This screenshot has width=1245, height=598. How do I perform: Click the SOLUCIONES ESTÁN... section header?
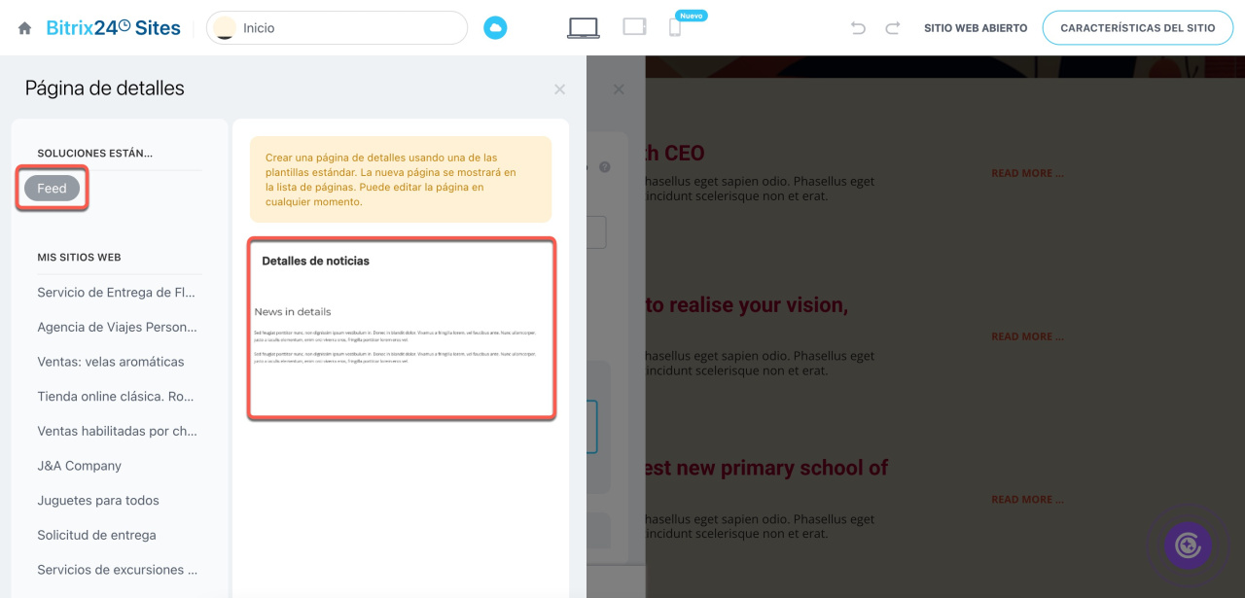click(x=95, y=154)
